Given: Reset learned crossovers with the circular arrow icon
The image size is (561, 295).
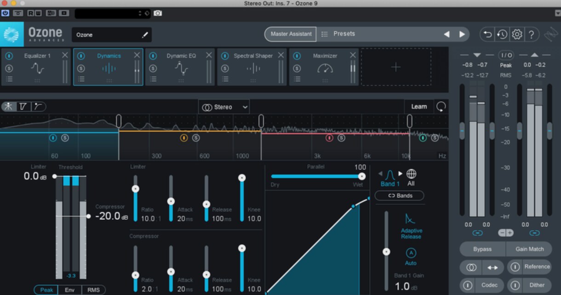Looking at the screenshot, I should point(441,107).
